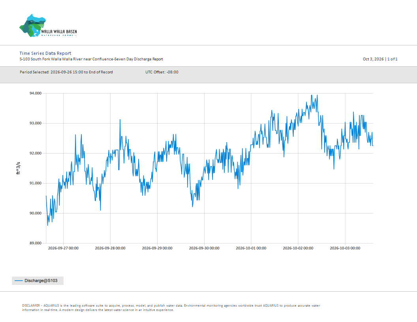
Task: Click the 2026-10-02 00:00 axis label
Action: (298, 248)
